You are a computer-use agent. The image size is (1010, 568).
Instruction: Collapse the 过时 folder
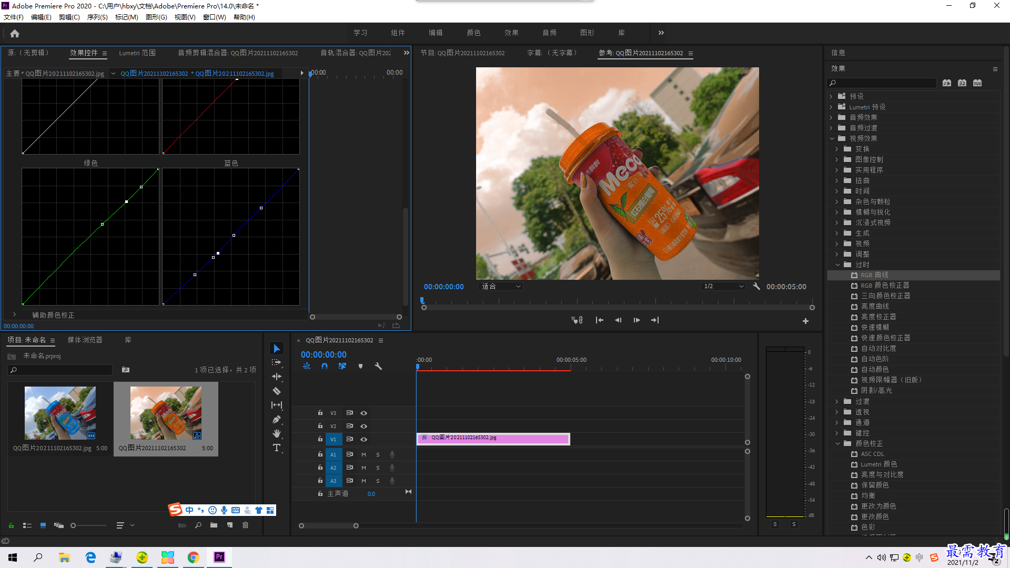click(x=837, y=265)
